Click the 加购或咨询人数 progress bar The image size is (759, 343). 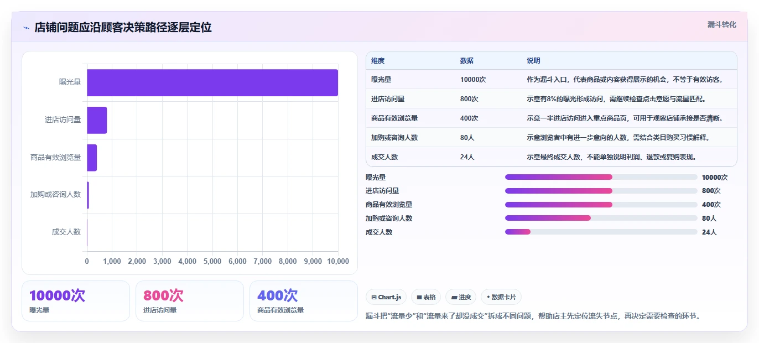tap(601, 219)
